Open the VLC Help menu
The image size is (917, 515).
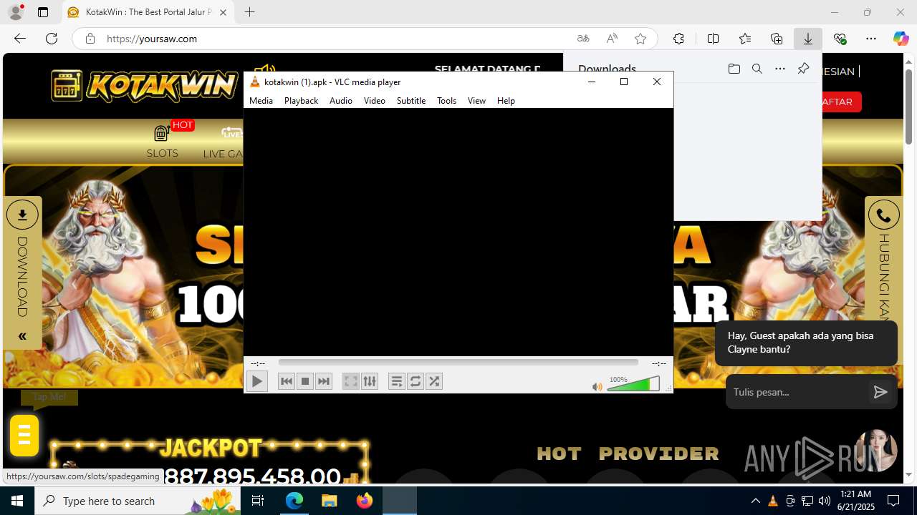coord(506,101)
